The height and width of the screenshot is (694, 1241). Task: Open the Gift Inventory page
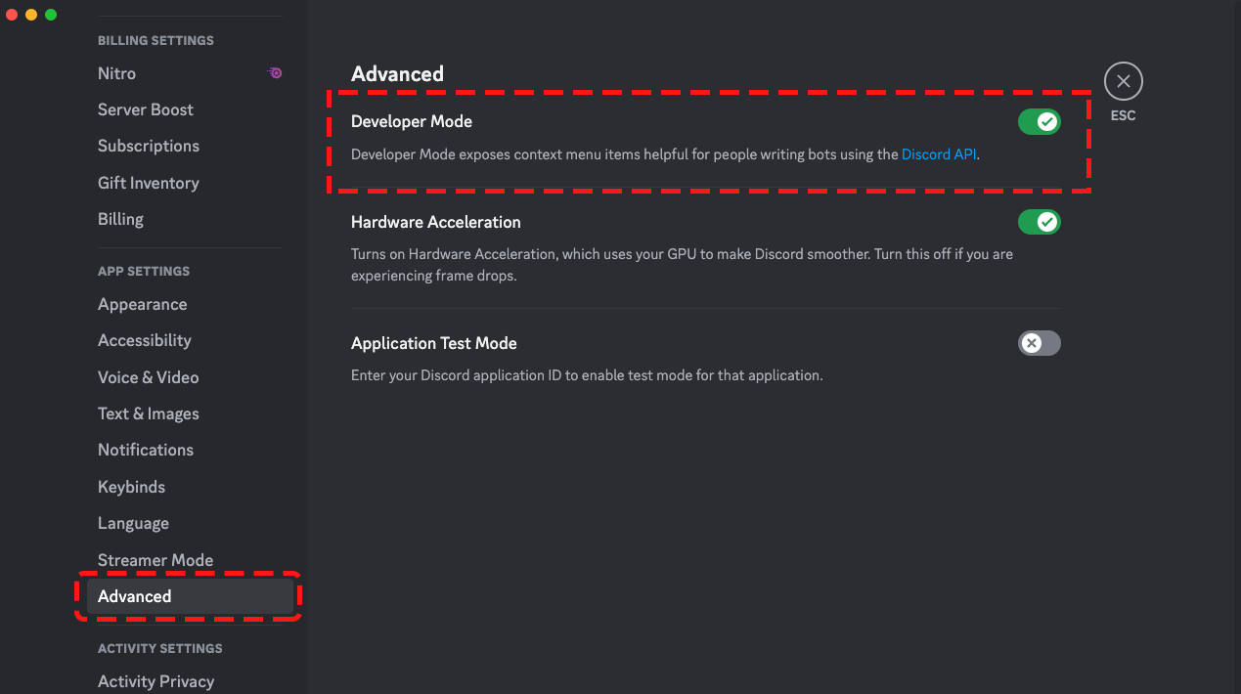click(x=148, y=183)
